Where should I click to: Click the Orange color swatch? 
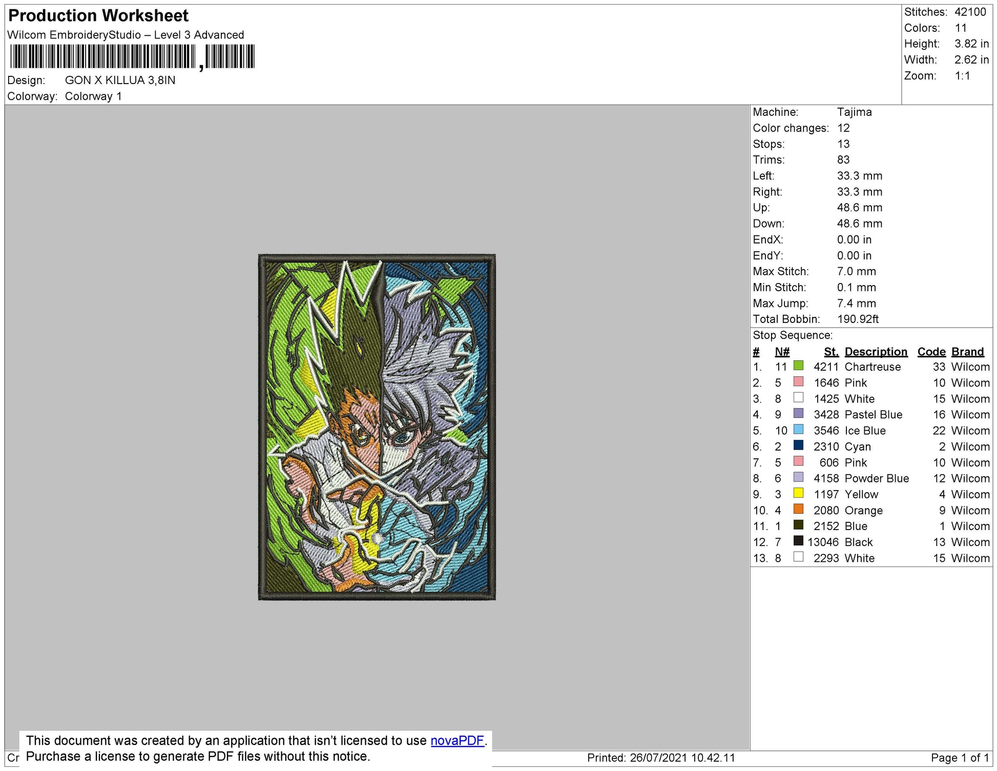[x=798, y=509]
